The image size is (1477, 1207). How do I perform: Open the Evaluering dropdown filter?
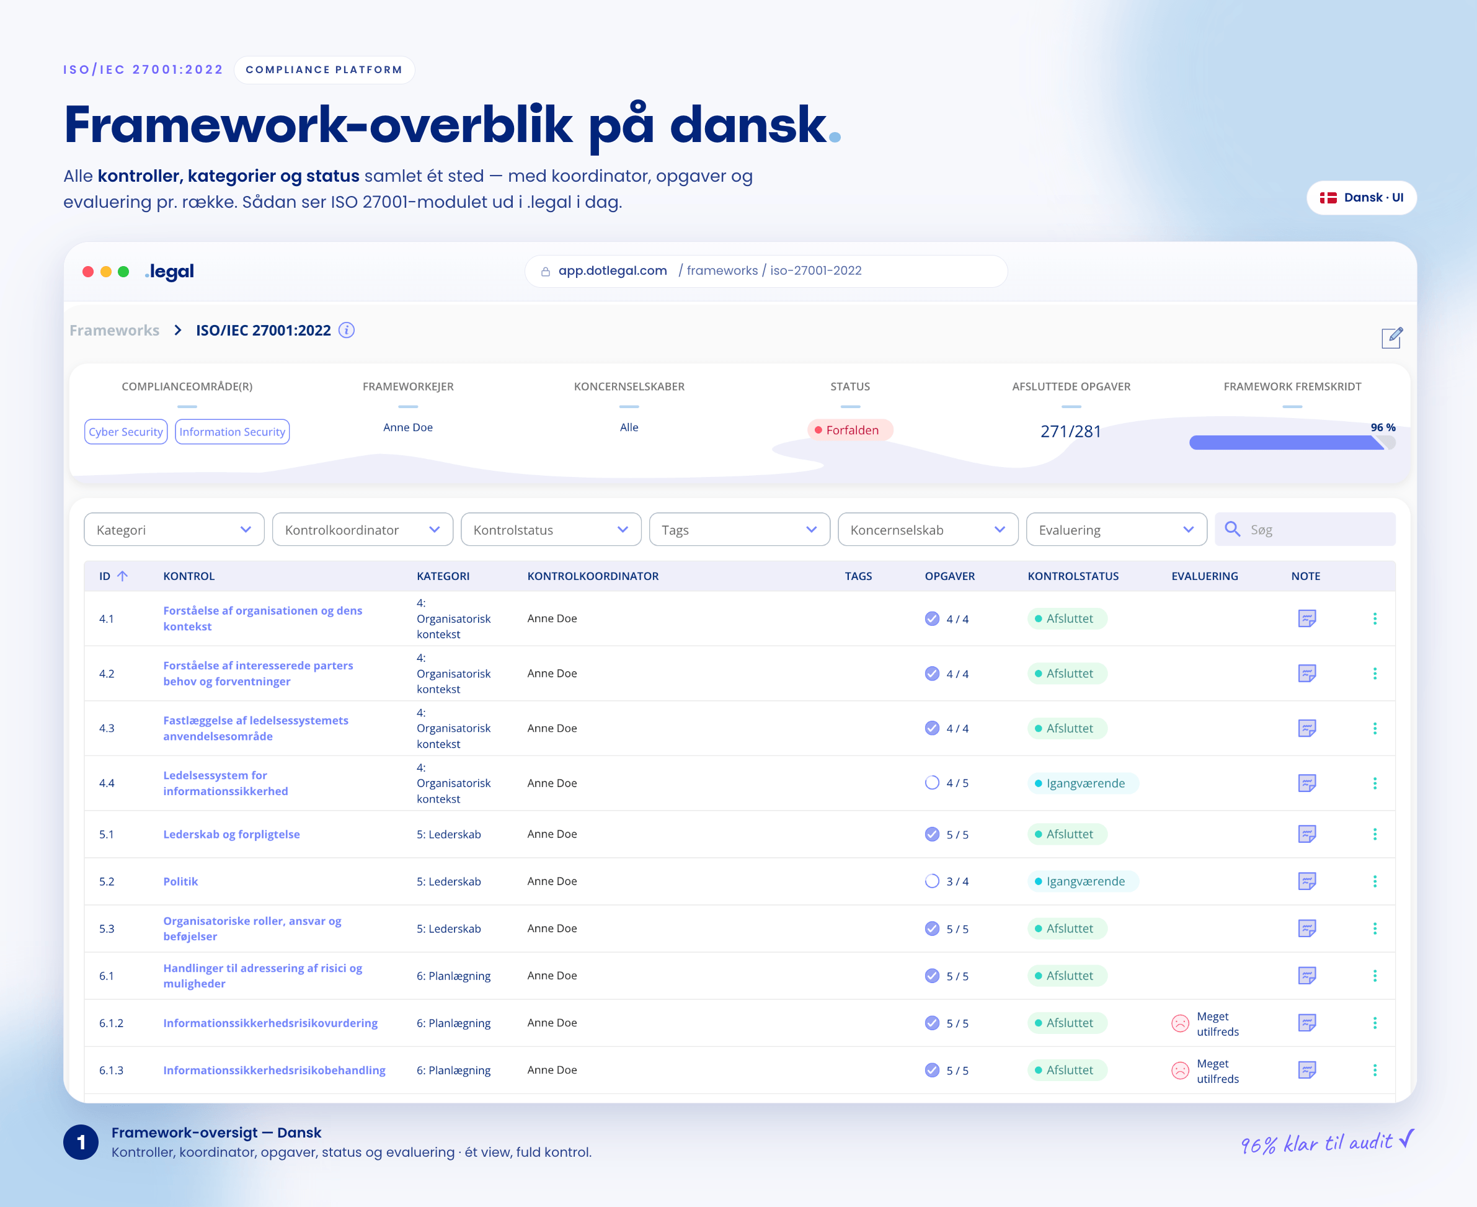click(1116, 529)
